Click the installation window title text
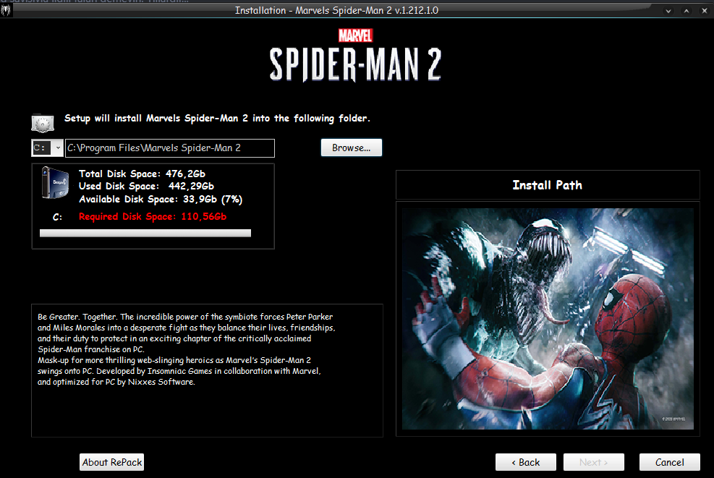The height and width of the screenshot is (478, 714). click(x=336, y=10)
